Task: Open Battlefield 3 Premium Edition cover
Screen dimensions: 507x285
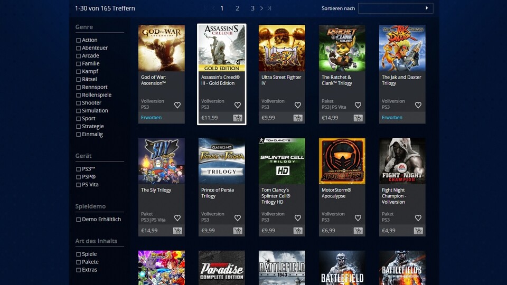Action: point(402,268)
